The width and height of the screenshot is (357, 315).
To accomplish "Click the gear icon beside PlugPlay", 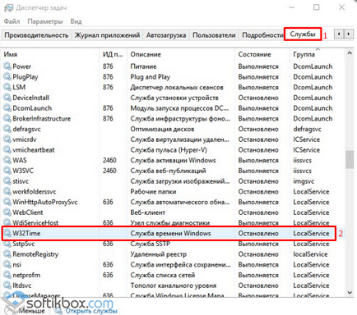I will pos(7,76).
